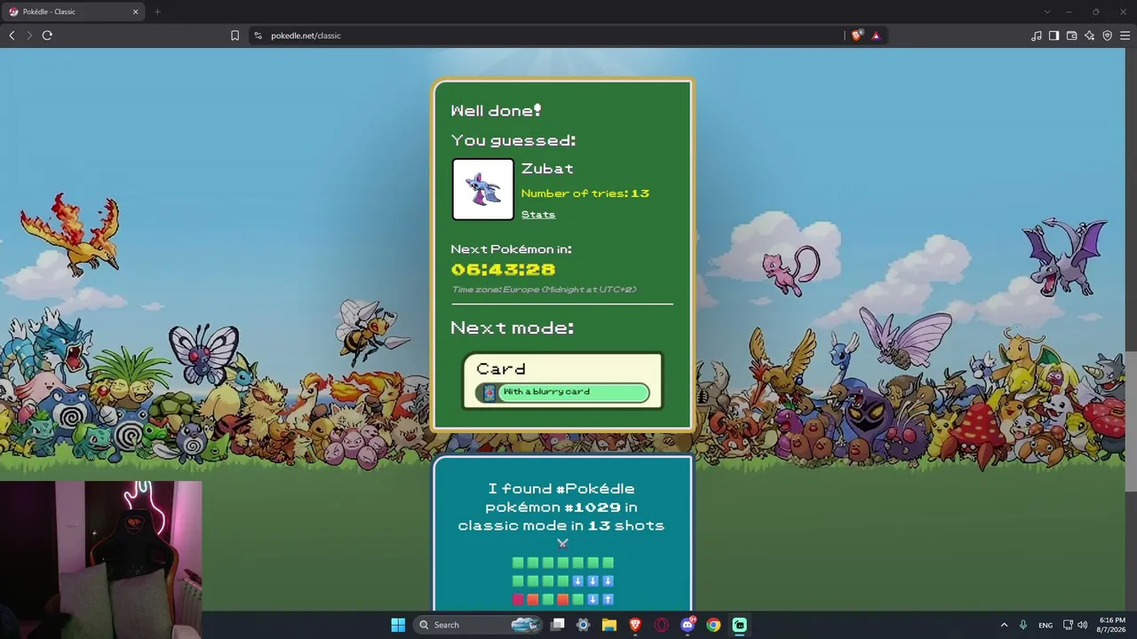Open the Stats link under Zubat
The height and width of the screenshot is (639, 1137).
coord(538,215)
